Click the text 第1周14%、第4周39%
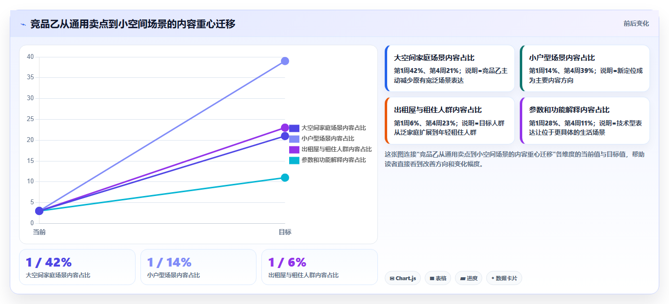Viewport: 669px width, 304px height. (x=561, y=71)
